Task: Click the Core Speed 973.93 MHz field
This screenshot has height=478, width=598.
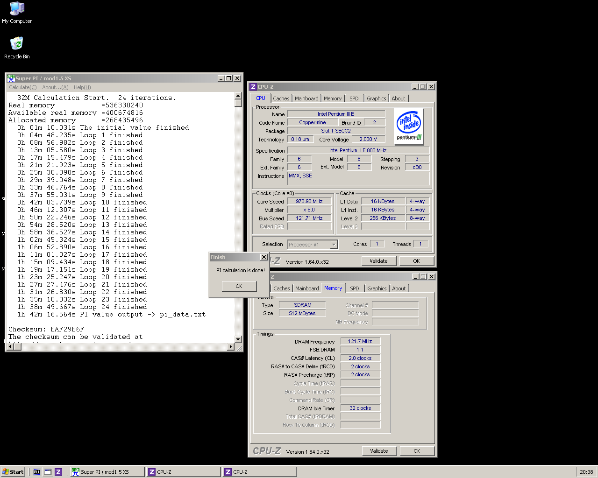Action: 309,201
